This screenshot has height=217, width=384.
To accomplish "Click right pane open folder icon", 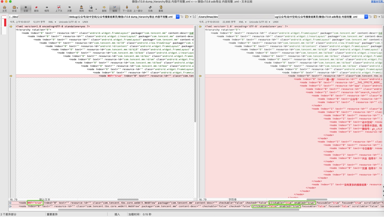I will [x=375, y=17].
